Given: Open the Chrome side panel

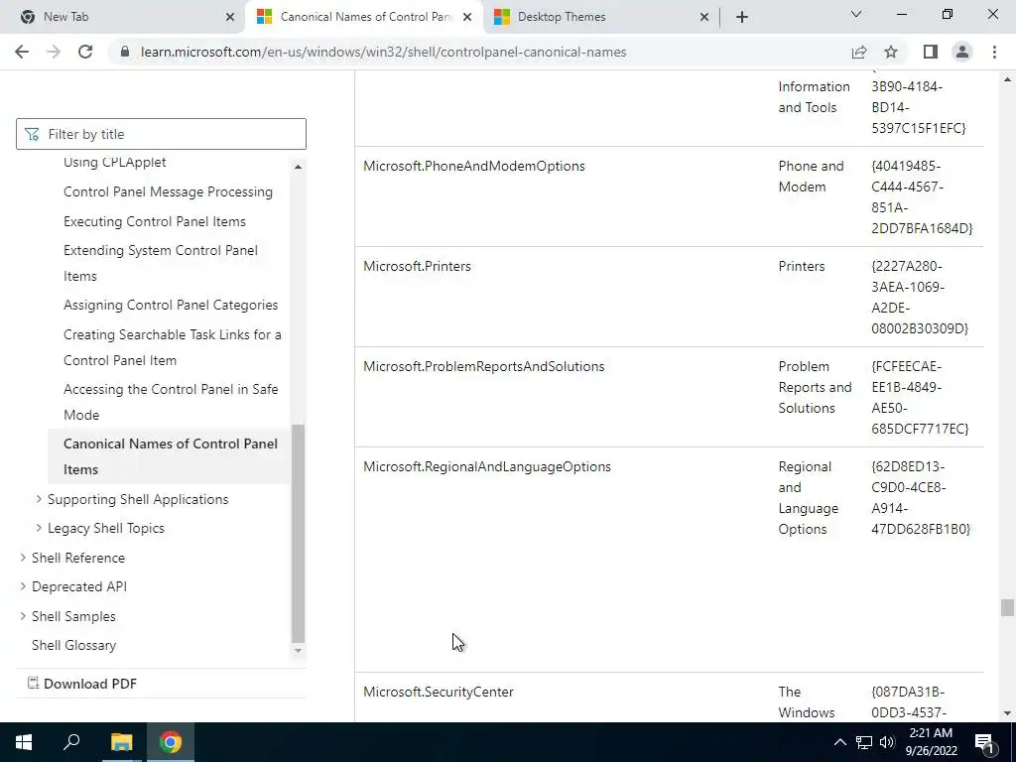Looking at the screenshot, I should point(931,52).
